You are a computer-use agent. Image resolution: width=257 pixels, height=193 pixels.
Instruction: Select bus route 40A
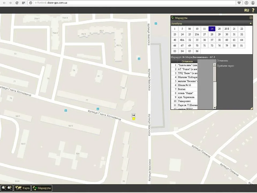click(182, 40)
